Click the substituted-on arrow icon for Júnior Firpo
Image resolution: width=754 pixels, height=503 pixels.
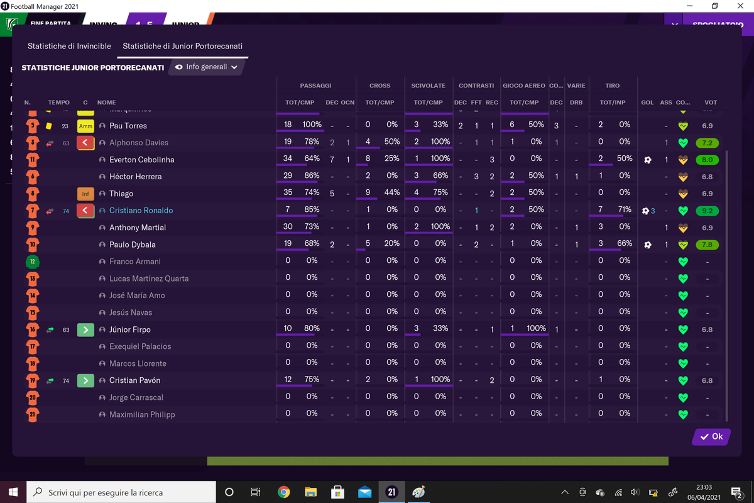(85, 329)
